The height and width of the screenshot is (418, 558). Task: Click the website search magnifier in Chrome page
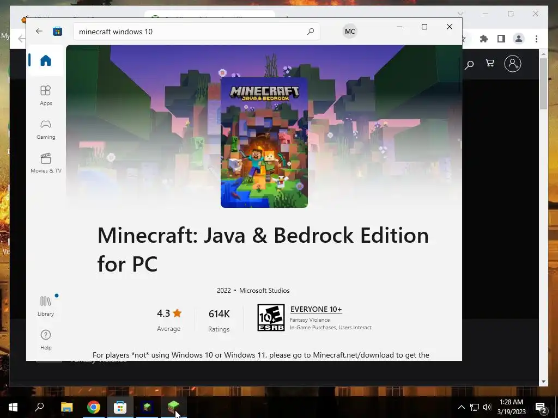(469, 64)
